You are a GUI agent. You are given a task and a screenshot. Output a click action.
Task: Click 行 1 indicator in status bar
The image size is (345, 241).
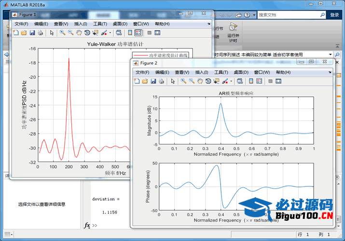(303, 234)
